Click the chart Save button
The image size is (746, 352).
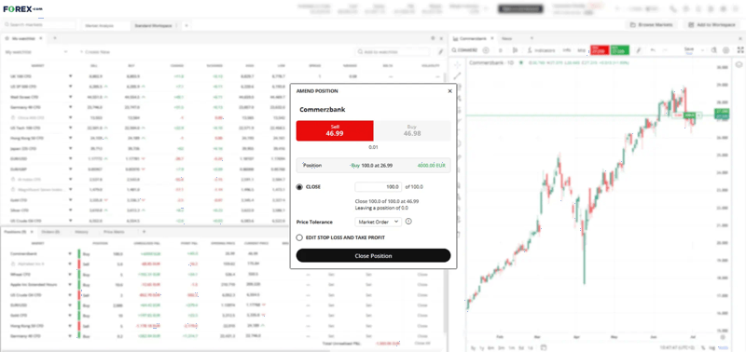click(689, 50)
